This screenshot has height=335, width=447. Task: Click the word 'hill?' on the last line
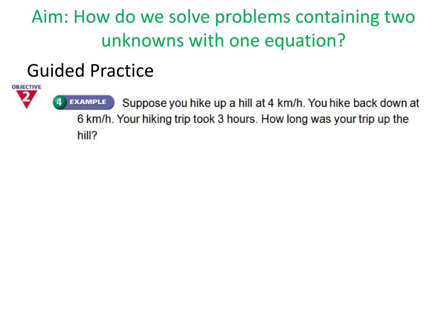pyautogui.click(x=87, y=135)
